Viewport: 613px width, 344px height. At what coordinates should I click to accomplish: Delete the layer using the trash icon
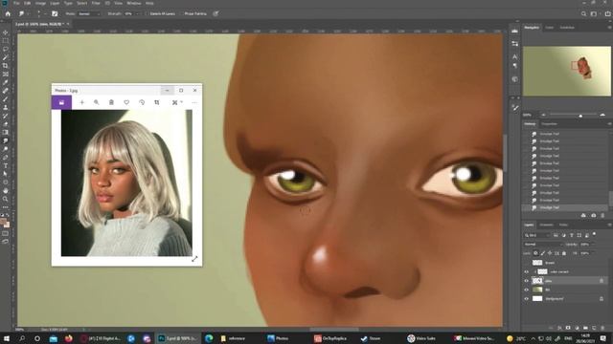pyautogui.click(x=602, y=328)
